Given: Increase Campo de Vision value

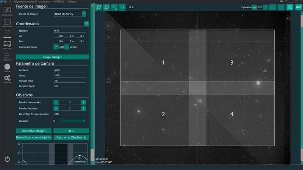Looking at the screenshot, I should point(67,47).
